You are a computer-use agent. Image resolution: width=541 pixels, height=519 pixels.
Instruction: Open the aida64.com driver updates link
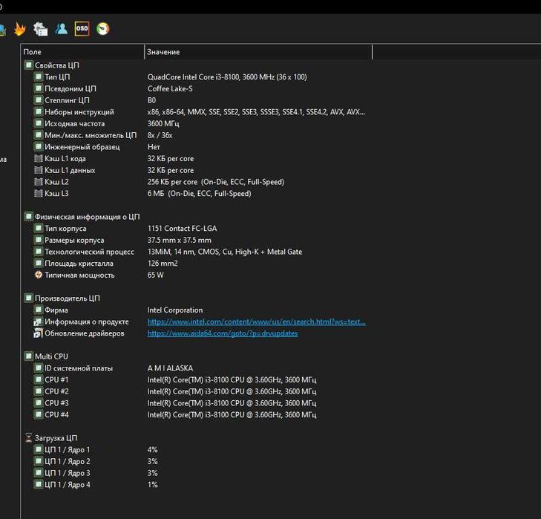[223, 333]
